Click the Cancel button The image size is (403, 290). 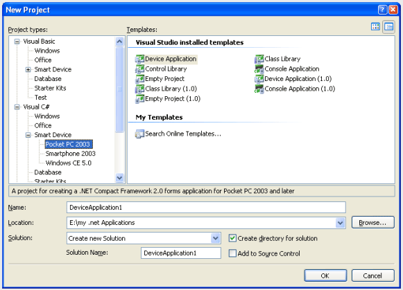click(x=372, y=275)
